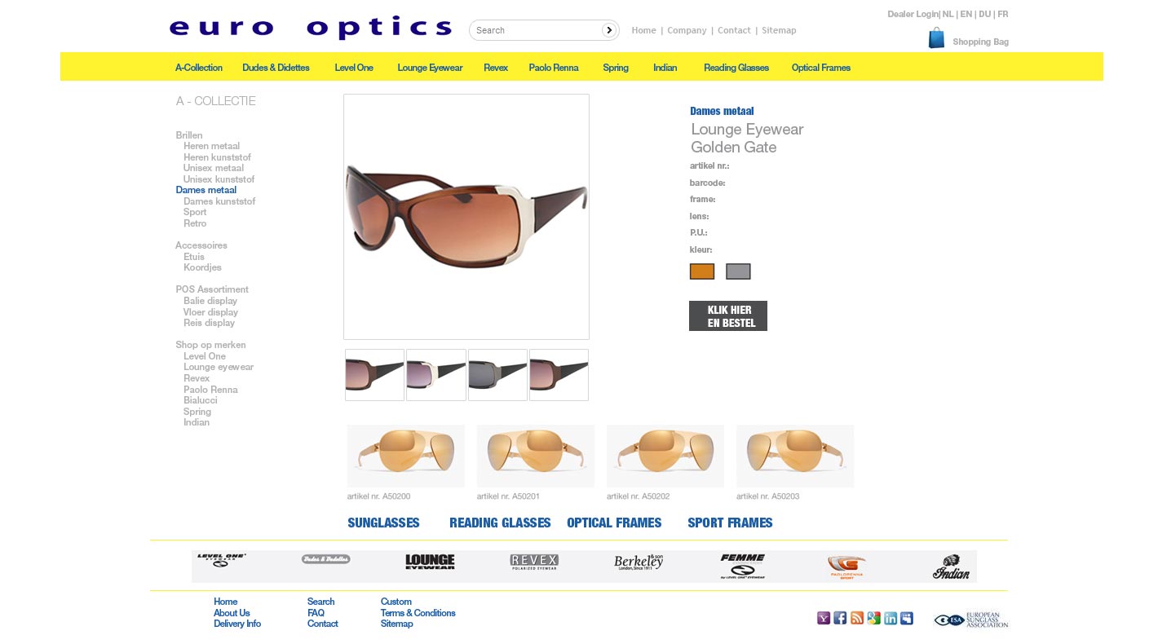Open the Facebook icon in footer
Image resolution: width=1158 pixels, height=644 pixels.
(840, 618)
